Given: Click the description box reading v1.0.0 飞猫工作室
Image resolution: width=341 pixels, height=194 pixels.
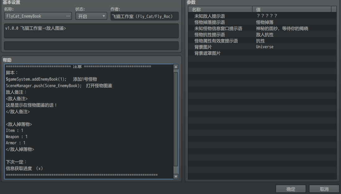Looking at the screenshot, I should [91, 31].
